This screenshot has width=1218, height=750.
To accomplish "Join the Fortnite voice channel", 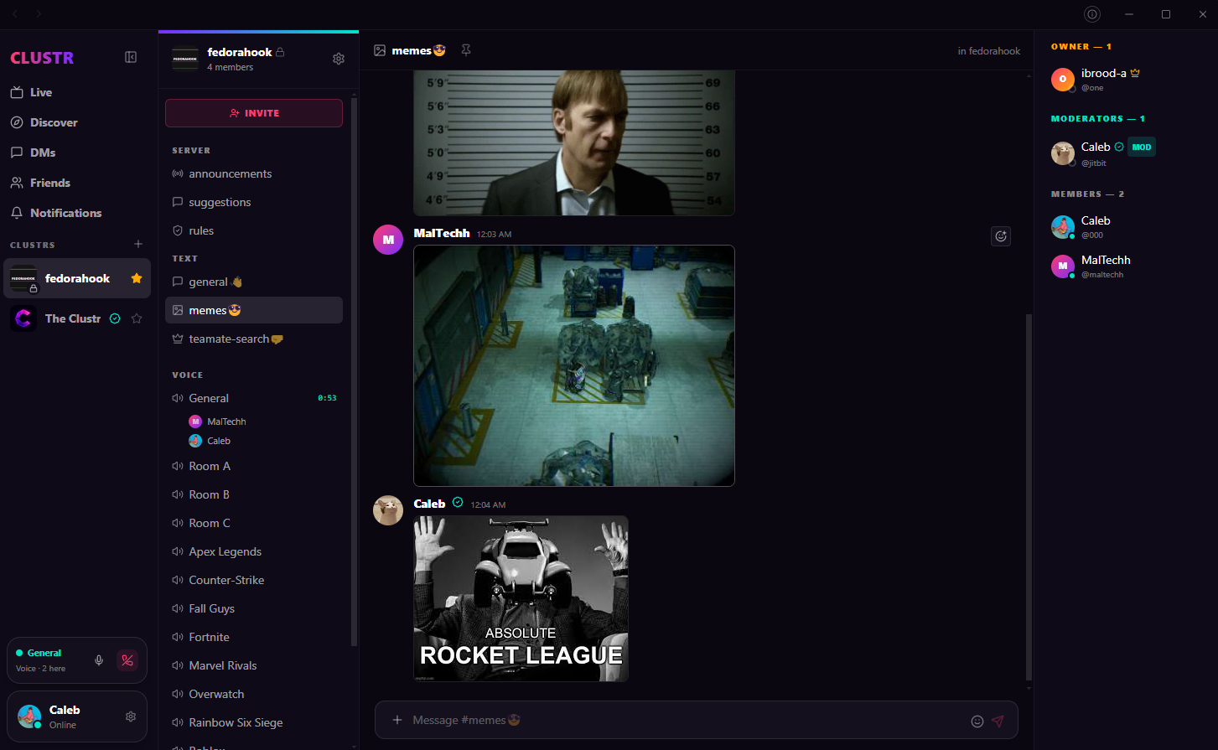I will click(x=254, y=637).
